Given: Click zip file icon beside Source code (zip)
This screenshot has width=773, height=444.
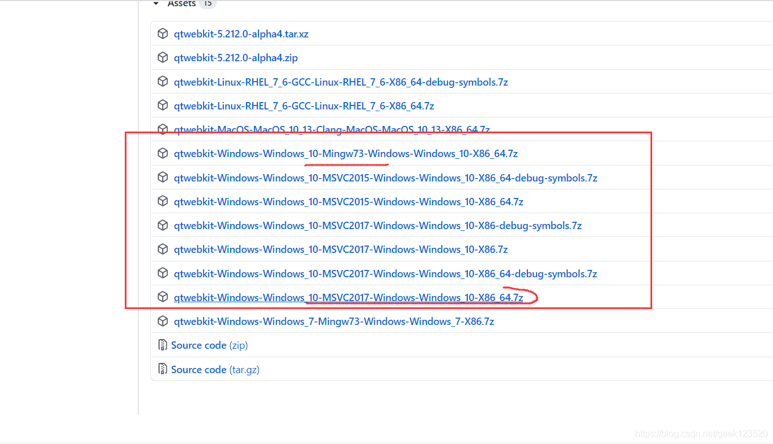Looking at the screenshot, I should point(162,345).
